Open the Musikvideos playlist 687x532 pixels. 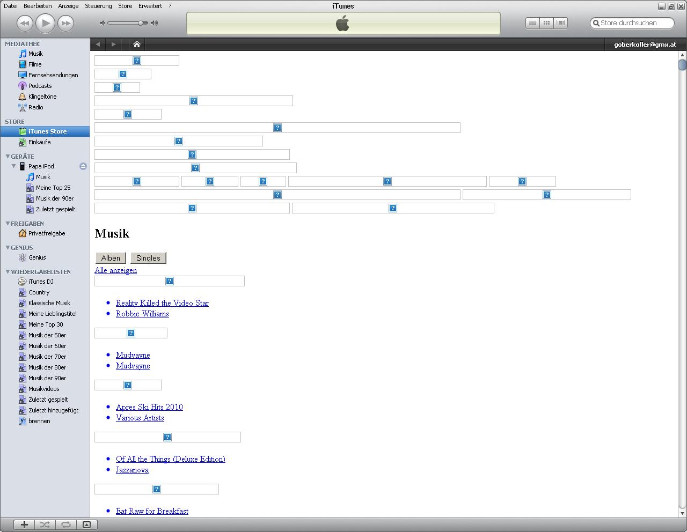(43, 389)
